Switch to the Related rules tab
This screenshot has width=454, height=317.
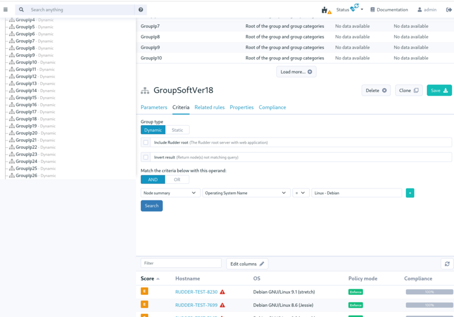(x=209, y=108)
